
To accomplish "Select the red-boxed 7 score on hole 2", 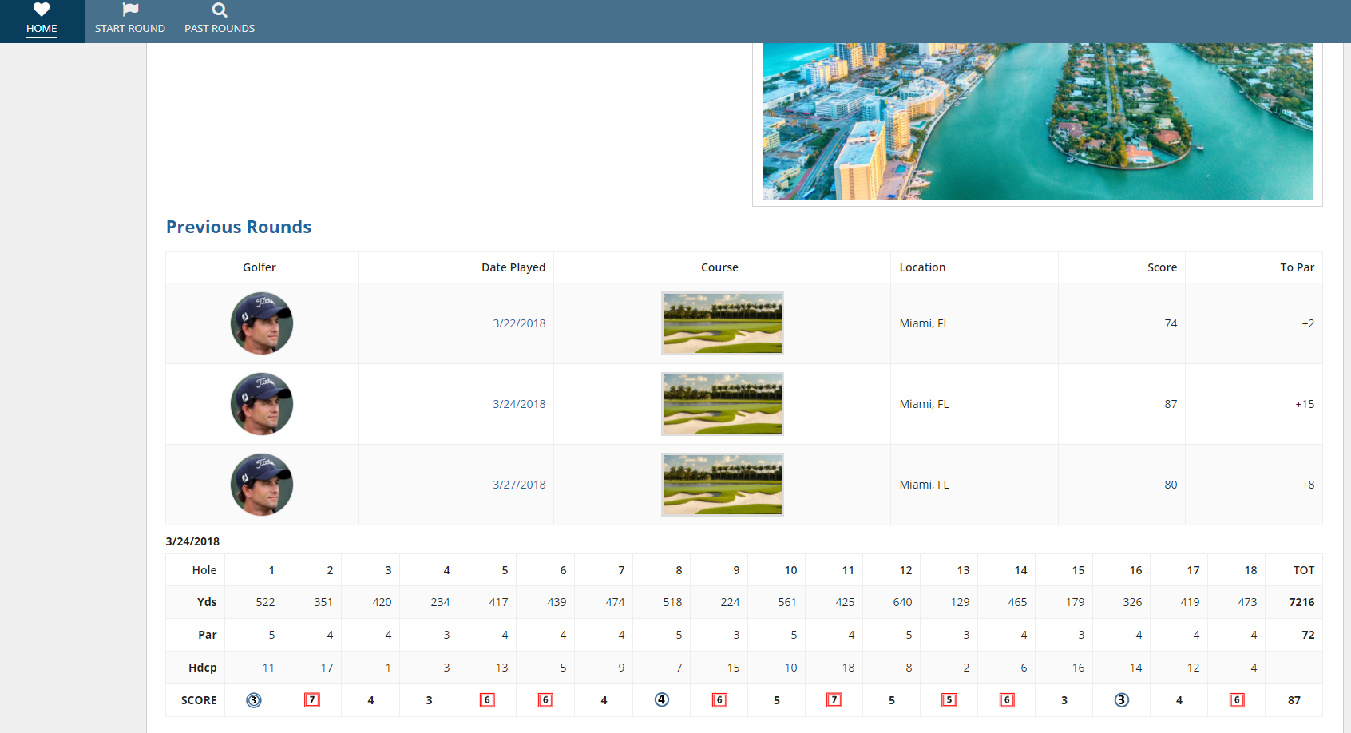I will pyautogui.click(x=312, y=699).
